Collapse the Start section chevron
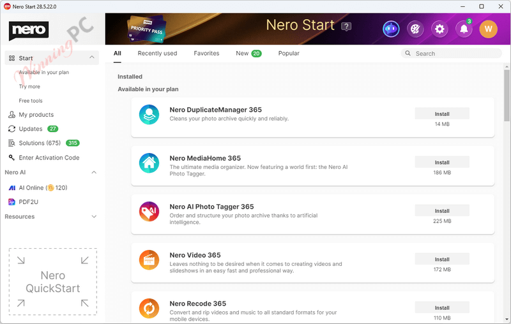This screenshot has height=324, width=511. pos(92,57)
